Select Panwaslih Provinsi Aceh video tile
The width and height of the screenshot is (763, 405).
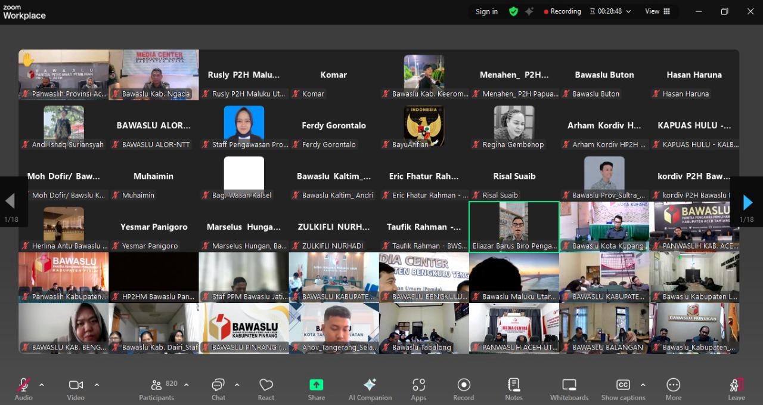tap(64, 75)
